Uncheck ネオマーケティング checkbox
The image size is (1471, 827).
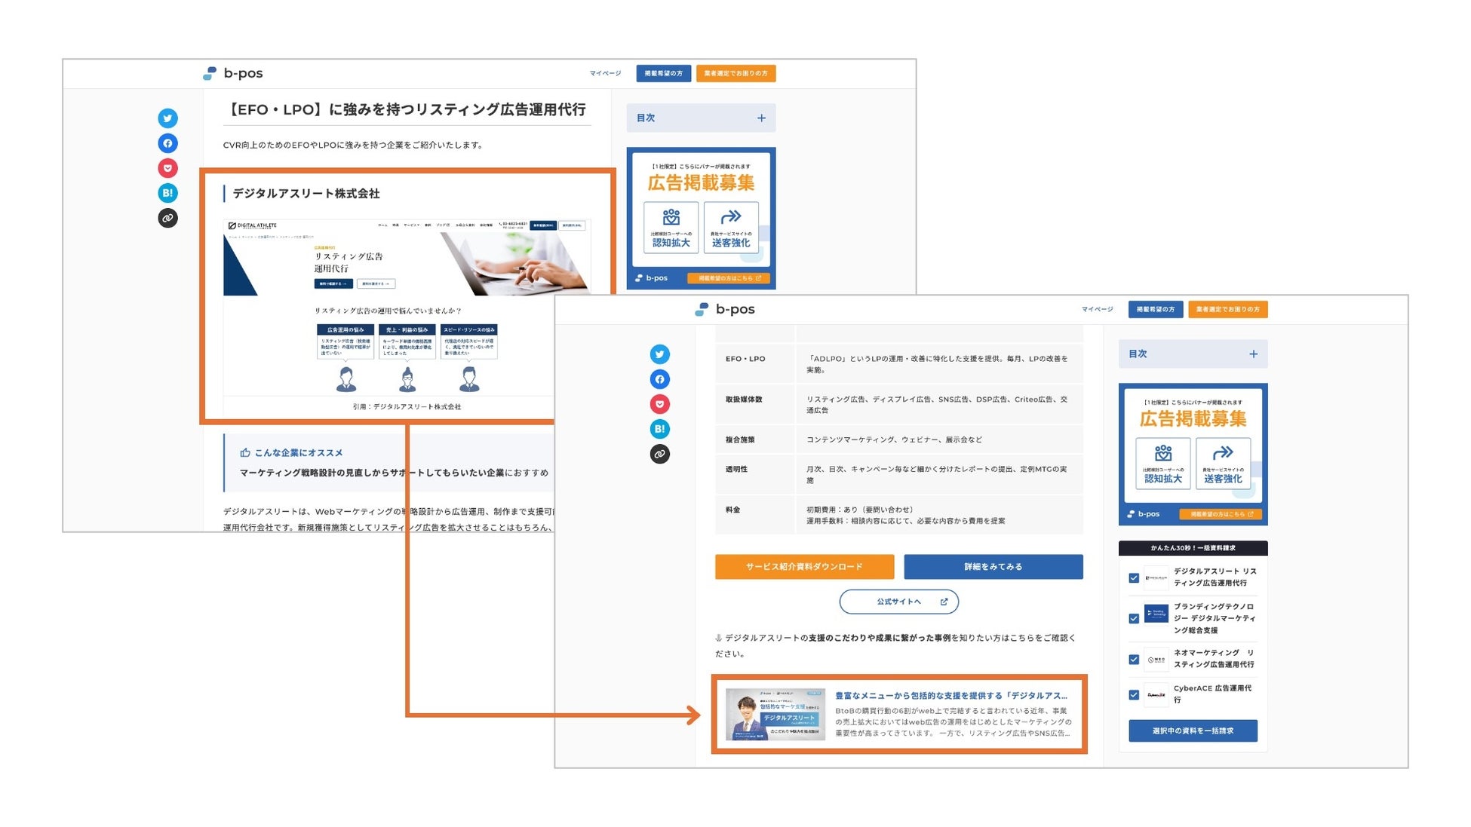(x=1133, y=659)
